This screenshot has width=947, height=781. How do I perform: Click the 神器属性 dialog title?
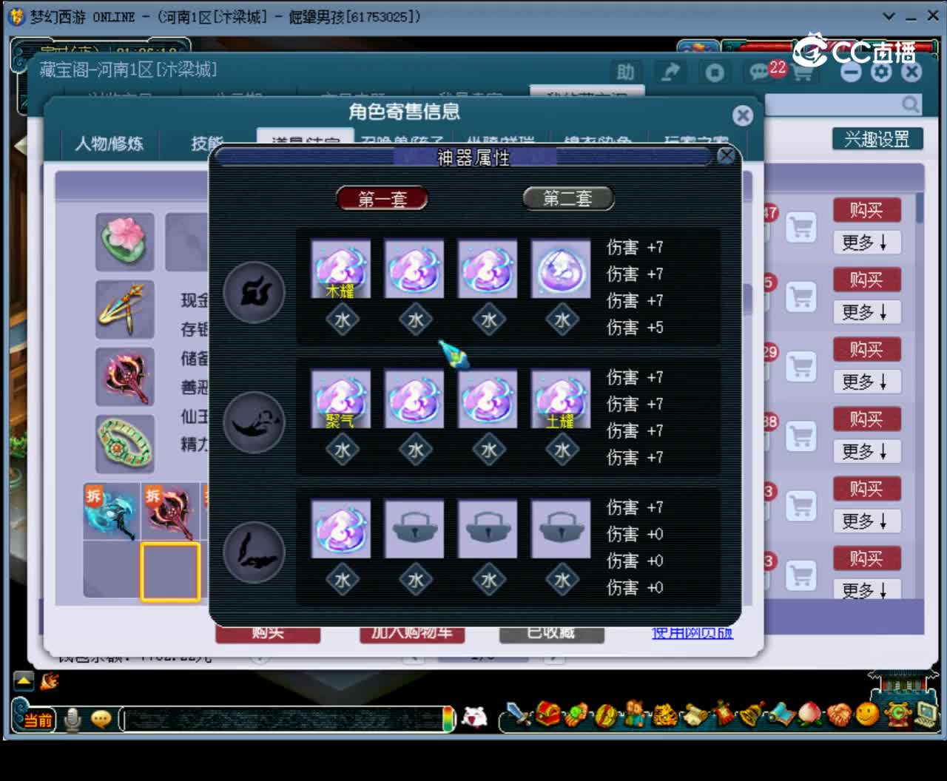[473, 157]
